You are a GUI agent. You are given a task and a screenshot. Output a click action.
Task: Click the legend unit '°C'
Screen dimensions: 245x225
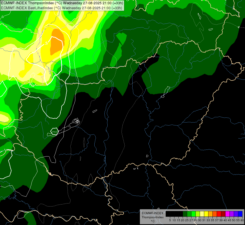click(153, 221)
